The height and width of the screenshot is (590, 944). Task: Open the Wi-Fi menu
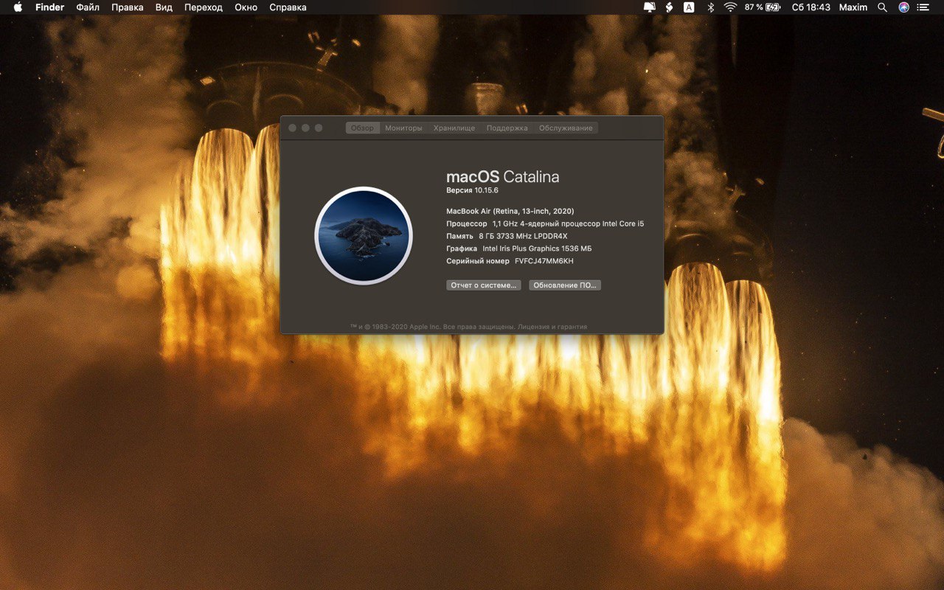pos(730,7)
